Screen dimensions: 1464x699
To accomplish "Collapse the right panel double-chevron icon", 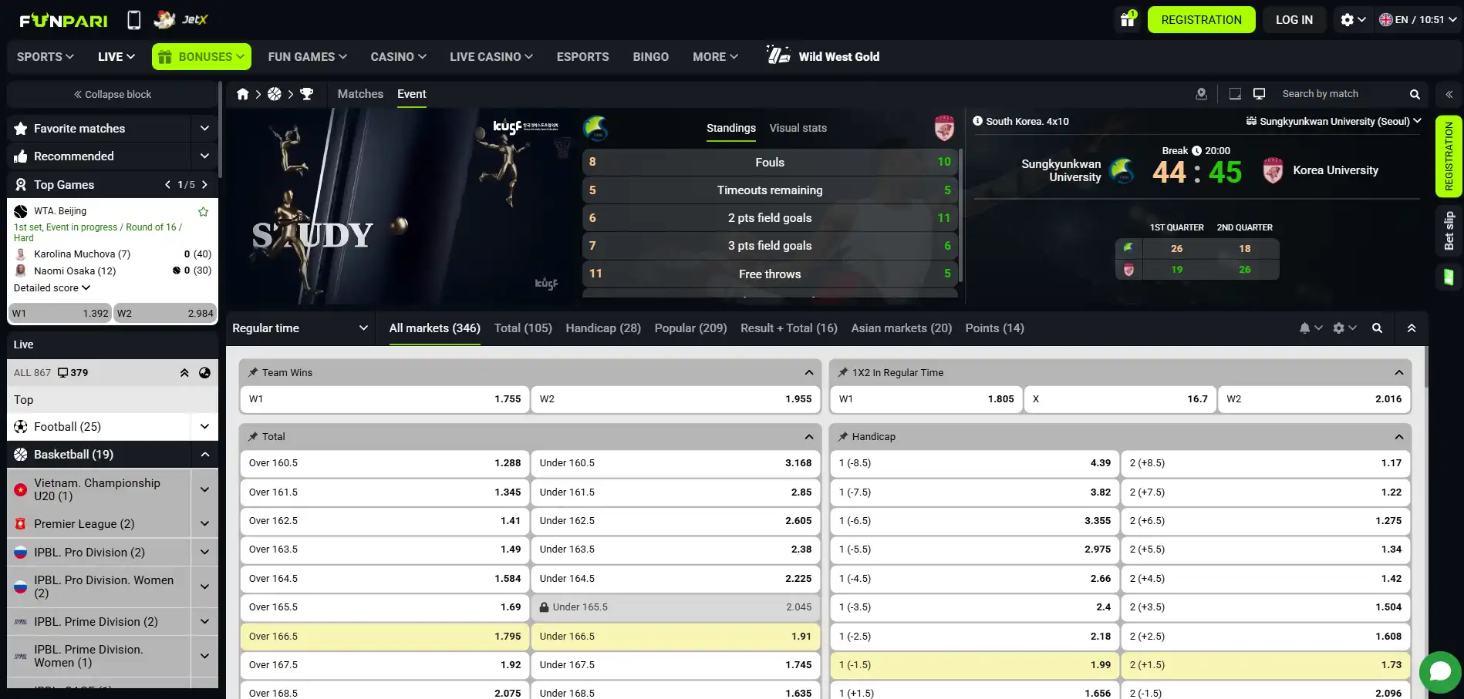I will pyautogui.click(x=1449, y=94).
